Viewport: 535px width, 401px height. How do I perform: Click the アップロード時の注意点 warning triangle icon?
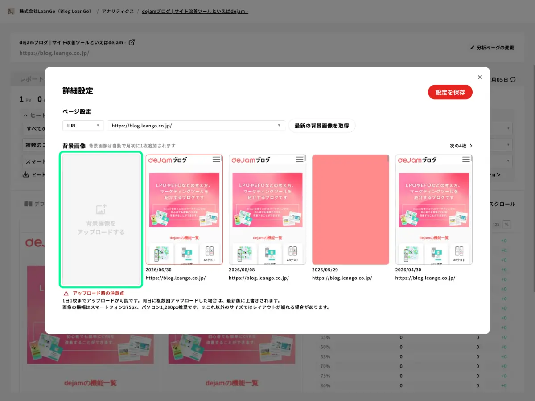(x=66, y=293)
